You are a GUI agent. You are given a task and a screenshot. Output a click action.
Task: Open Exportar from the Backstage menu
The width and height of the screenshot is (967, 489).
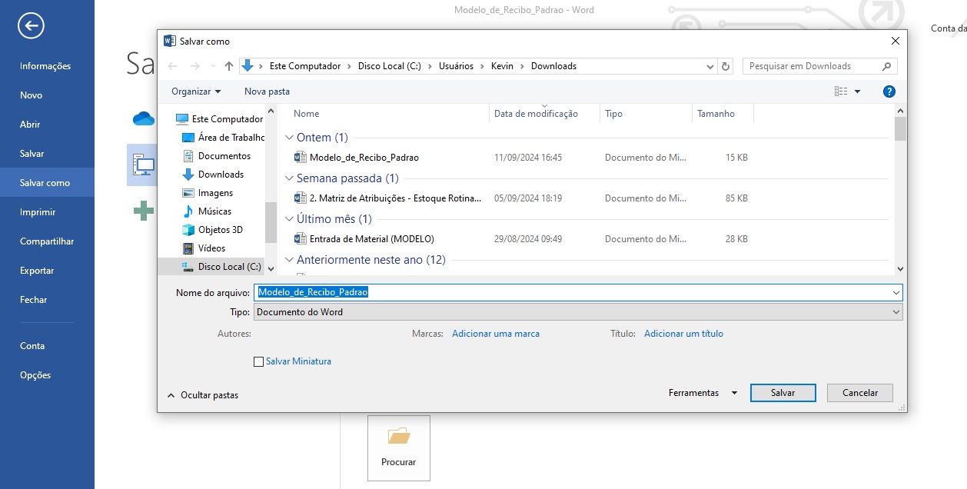(x=37, y=271)
